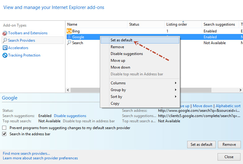
Task: Click Not Available in Search suggestions column
Action: [214, 43]
